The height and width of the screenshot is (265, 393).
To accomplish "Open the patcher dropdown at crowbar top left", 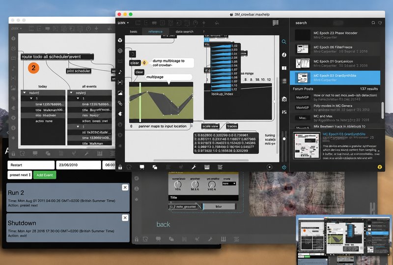I will coord(123,23).
